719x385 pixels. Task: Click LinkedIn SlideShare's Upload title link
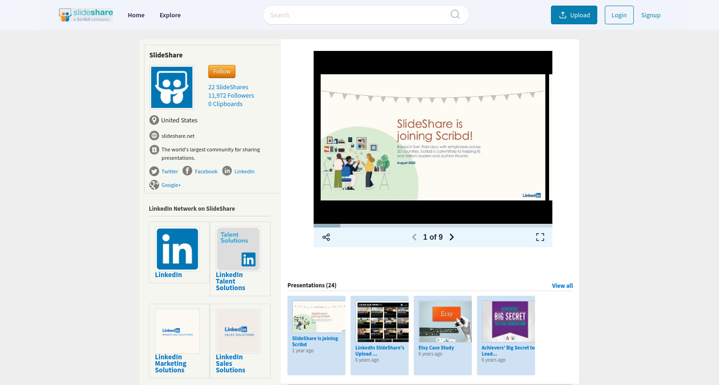coord(380,351)
